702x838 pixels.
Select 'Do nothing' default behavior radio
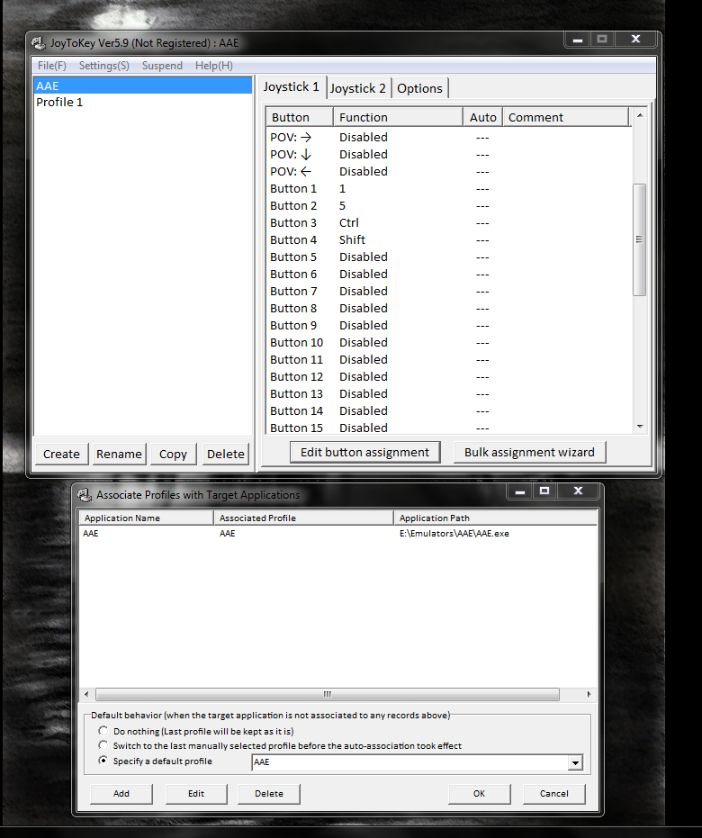click(x=103, y=731)
